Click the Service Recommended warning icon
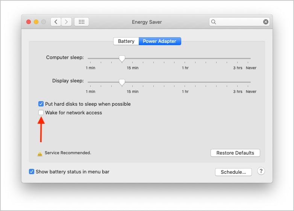294x211 pixels. [x=39, y=153]
